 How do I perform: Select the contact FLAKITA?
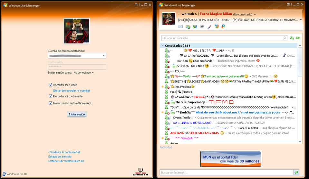pyautogui.click(x=228, y=128)
